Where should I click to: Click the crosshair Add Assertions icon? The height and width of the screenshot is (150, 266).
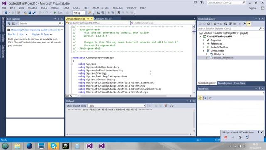tap(240, 137)
